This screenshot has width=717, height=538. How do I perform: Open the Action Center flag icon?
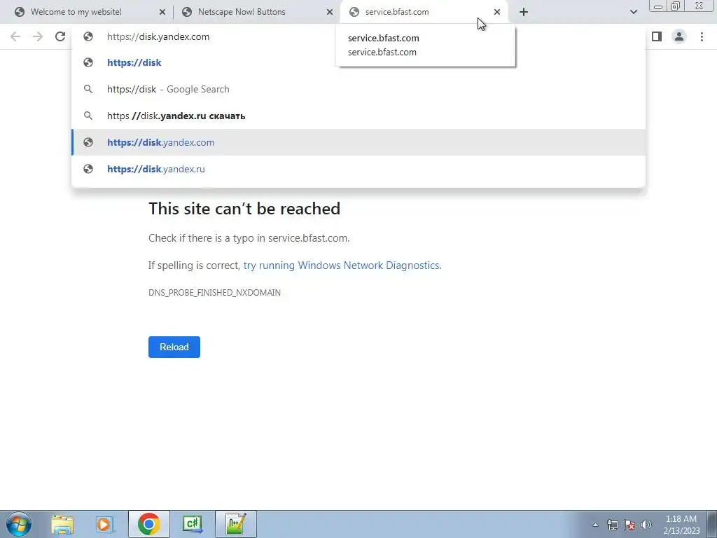(x=629, y=525)
